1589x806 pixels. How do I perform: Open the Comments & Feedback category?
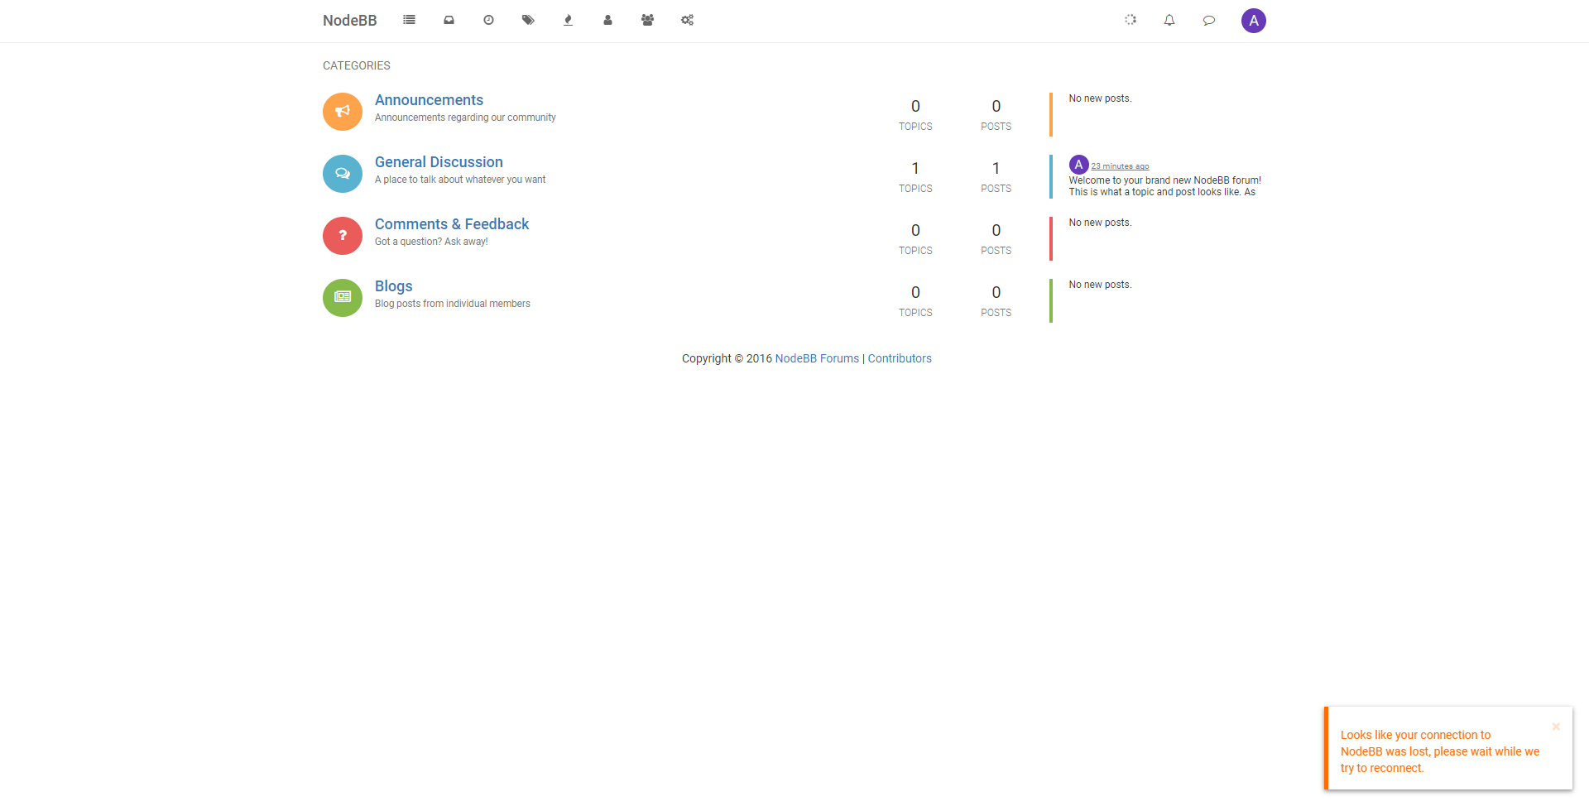[452, 224]
